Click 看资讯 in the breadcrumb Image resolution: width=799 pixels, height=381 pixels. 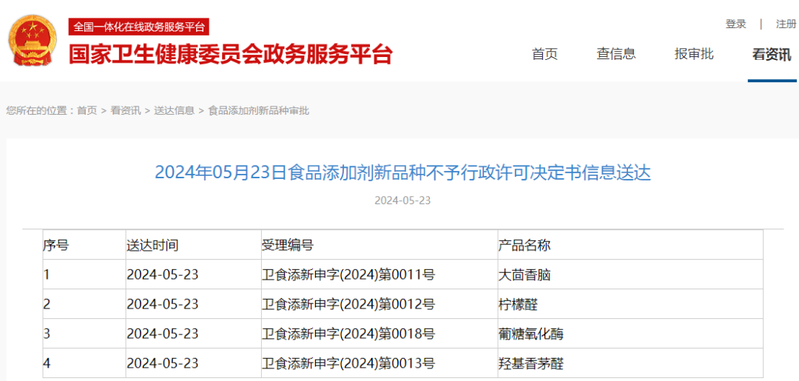click(126, 110)
